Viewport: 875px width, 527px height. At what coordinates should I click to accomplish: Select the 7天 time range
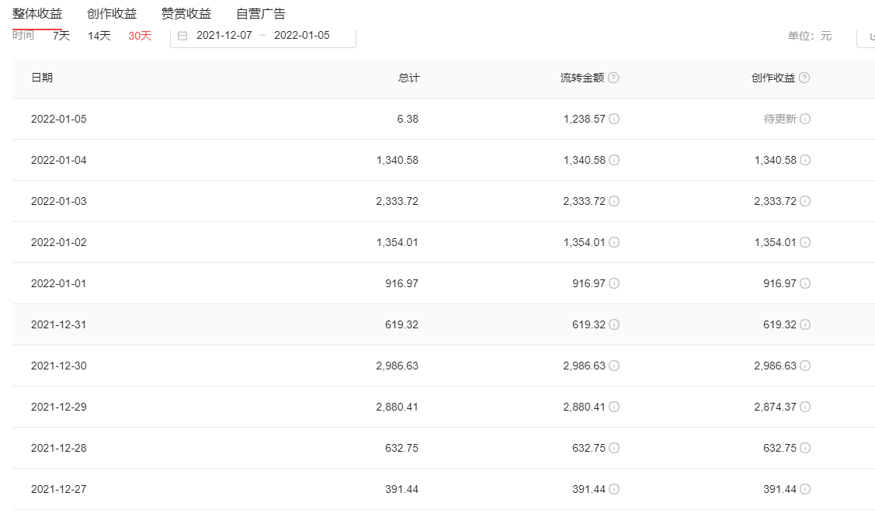coord(61,36)
